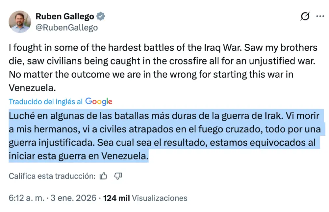
Task: Click the 'Califica esta traducción' label
Action: click(52, 176)
